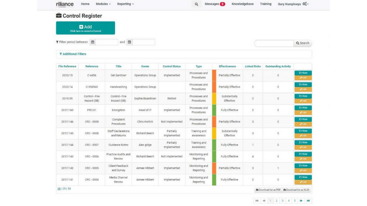Click the filter period start date field
This screenshot has width=367, height=206.
tap(107, 42)
